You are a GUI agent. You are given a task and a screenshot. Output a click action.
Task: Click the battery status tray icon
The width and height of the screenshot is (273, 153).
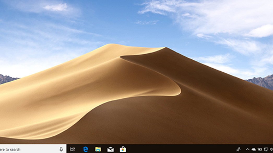click(260, 149)
